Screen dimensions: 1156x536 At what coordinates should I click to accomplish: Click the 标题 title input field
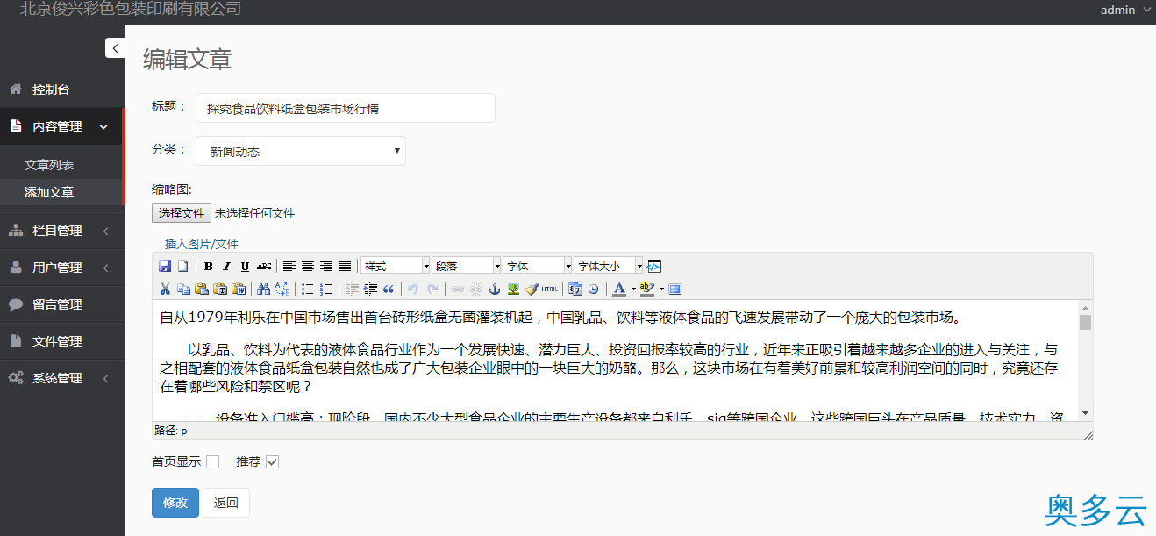tap(346, 108)
